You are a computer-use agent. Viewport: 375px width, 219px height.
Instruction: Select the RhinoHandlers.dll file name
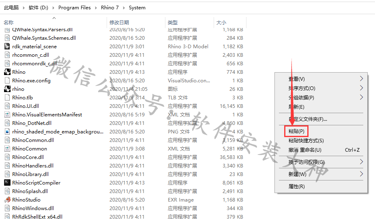point(33,165)
